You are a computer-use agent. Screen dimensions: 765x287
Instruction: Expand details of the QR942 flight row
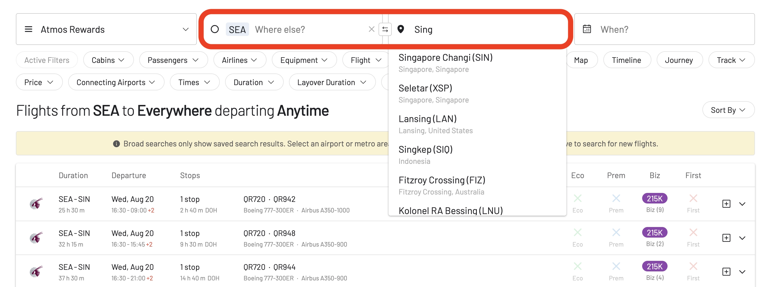(742, 204)
